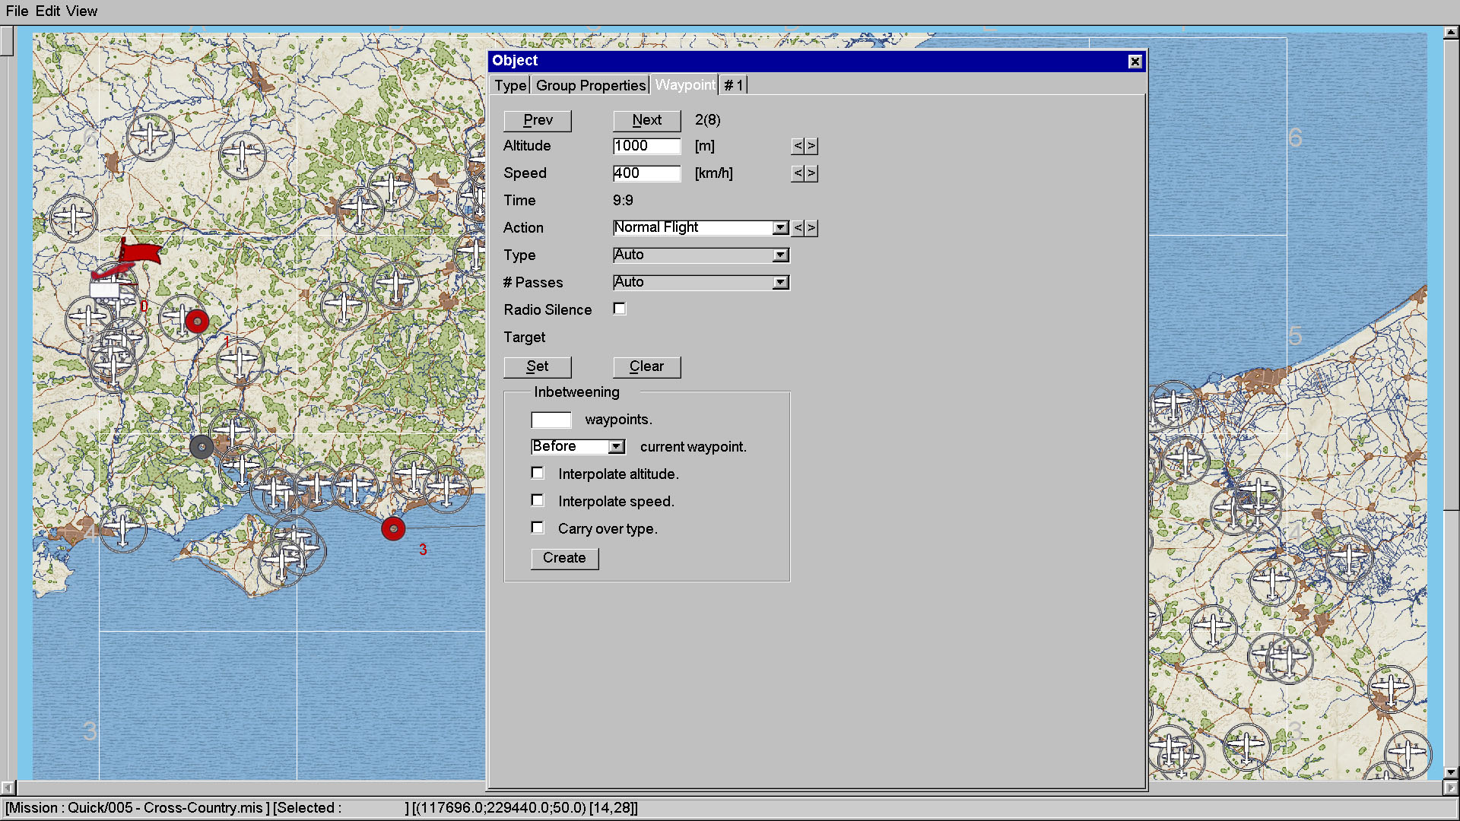Screen dimensions: 1460x821
Task: Click red waypoint marker near label 1
Action: pos(197,322)
